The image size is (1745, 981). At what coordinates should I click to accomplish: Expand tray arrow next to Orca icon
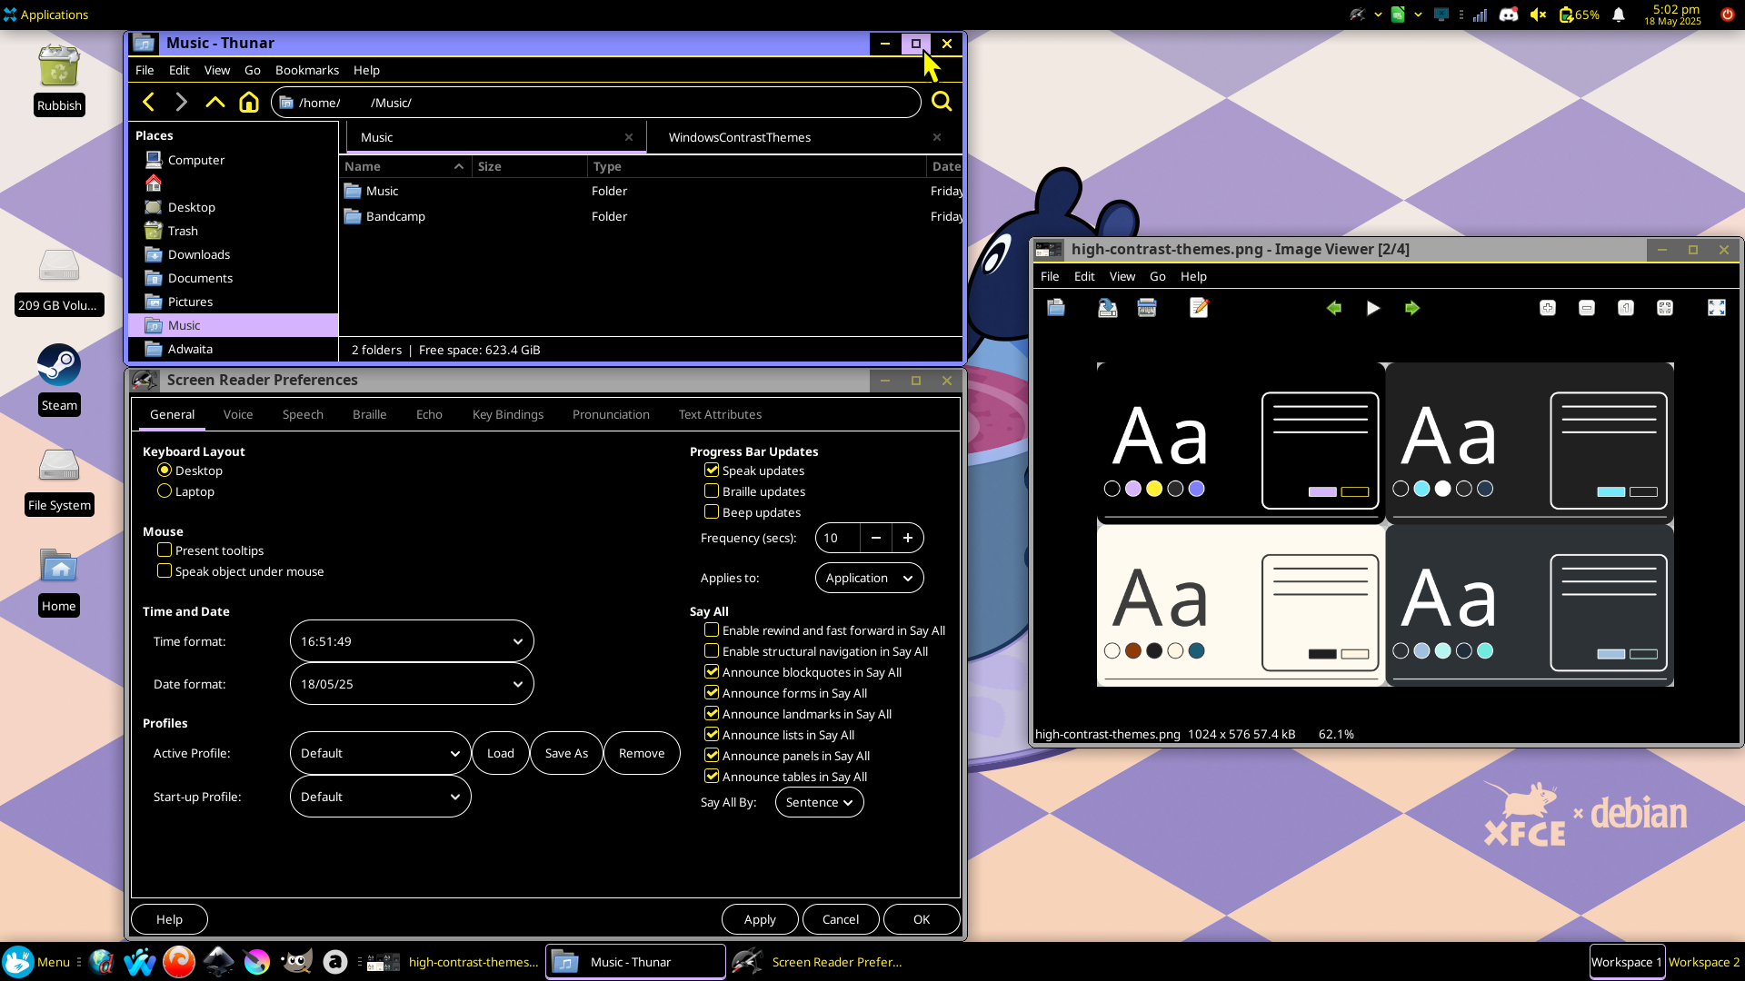(x=1378, y=15)
